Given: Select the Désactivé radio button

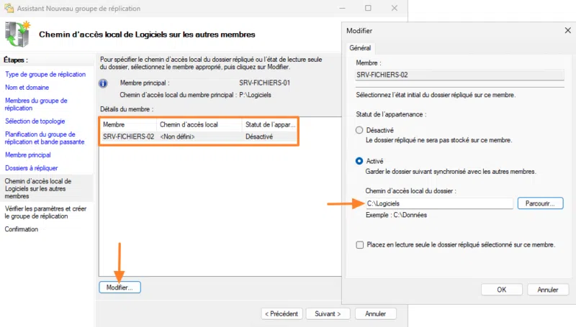Looking at the screenshot, I should pos(360,130).
